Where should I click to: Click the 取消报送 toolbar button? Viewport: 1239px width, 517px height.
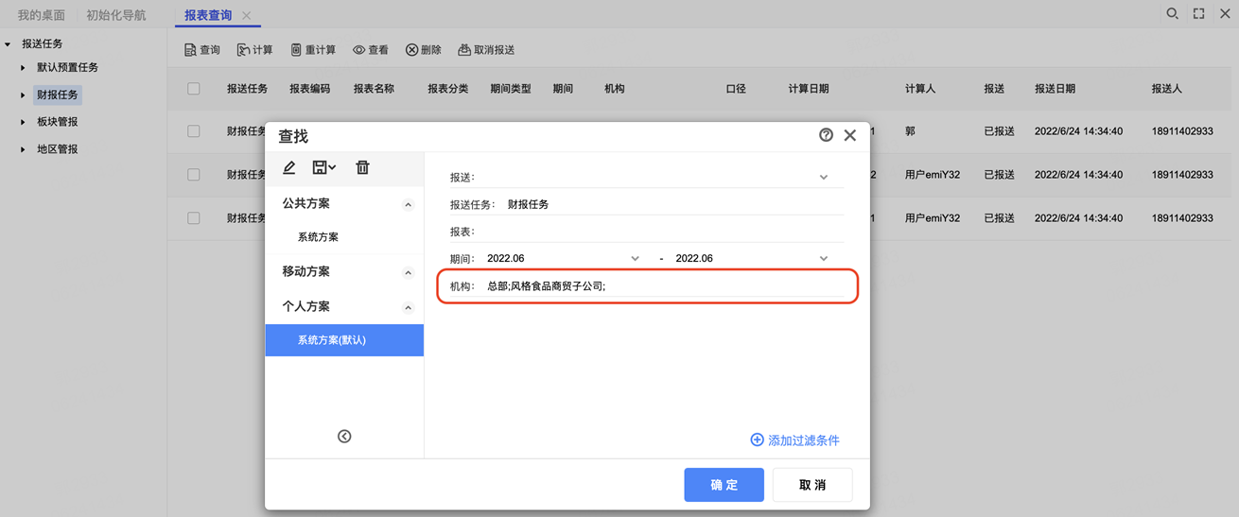[x=486, y=50]
